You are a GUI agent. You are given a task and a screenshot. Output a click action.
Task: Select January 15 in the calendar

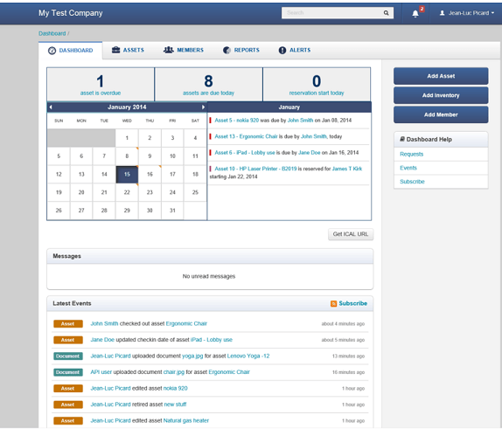127,175
